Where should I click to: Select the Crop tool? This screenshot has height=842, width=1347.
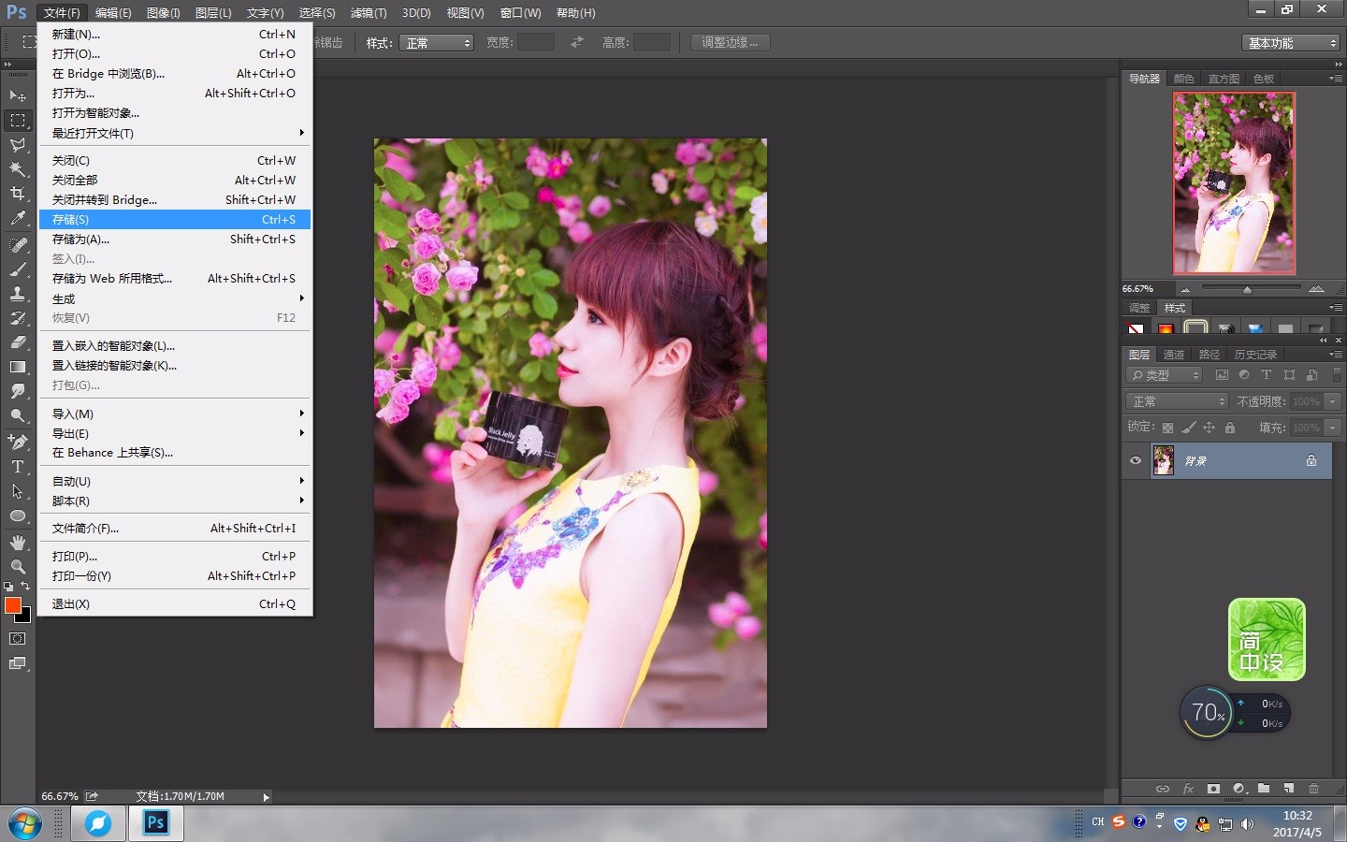(x=18, y=194)
